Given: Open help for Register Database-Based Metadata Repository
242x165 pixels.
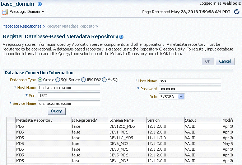Looking at the screenshot, I should (x=121, y=37).
